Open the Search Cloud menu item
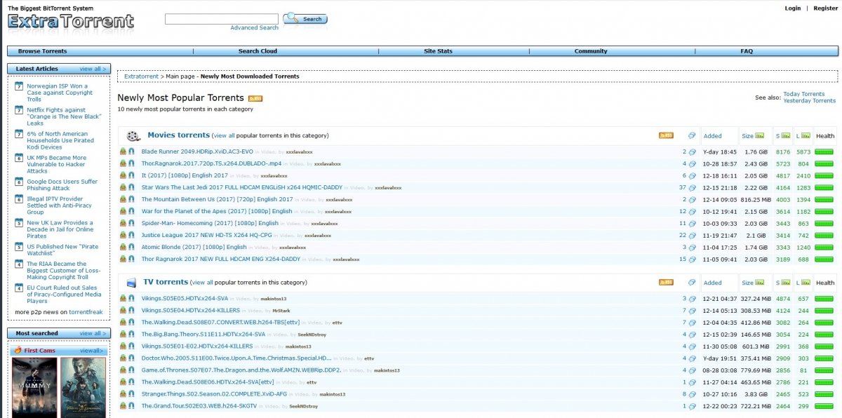 [258, 51]
